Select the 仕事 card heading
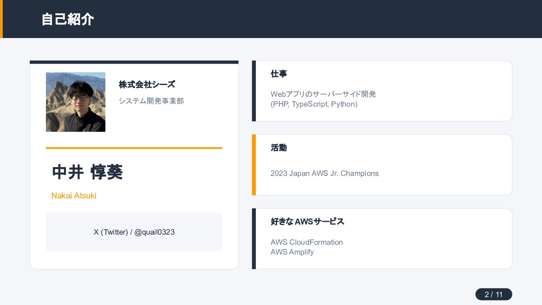This screenshot has height=305, width=542. 279,74
